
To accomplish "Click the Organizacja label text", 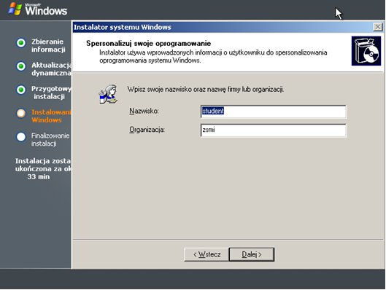I will point(147,130).
